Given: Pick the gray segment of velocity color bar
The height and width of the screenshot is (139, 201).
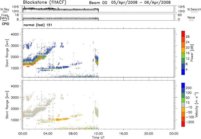Looking at the screenshot, I should tap(183, 105).
